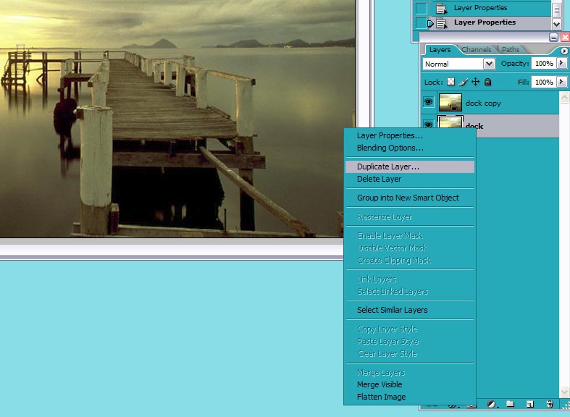Screen dimensions: 570x417
Task: Open the Normal blend mode dropdown
Action: click(489, 64)
